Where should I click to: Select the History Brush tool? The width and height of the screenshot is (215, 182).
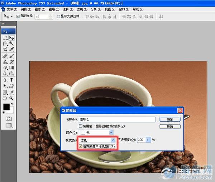12,62
